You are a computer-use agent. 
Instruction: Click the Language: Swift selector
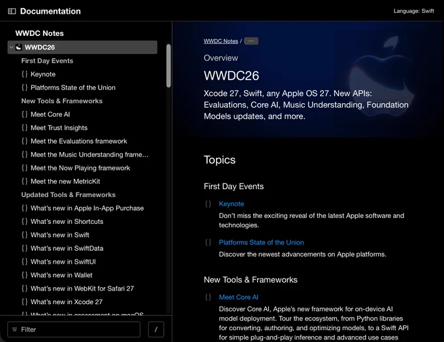pyautogui.click(x=414, y=11)
